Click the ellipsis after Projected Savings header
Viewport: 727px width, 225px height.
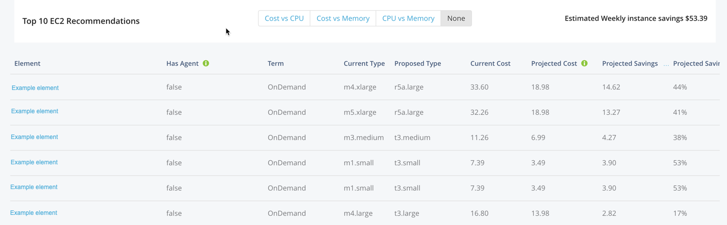(666, 65)
